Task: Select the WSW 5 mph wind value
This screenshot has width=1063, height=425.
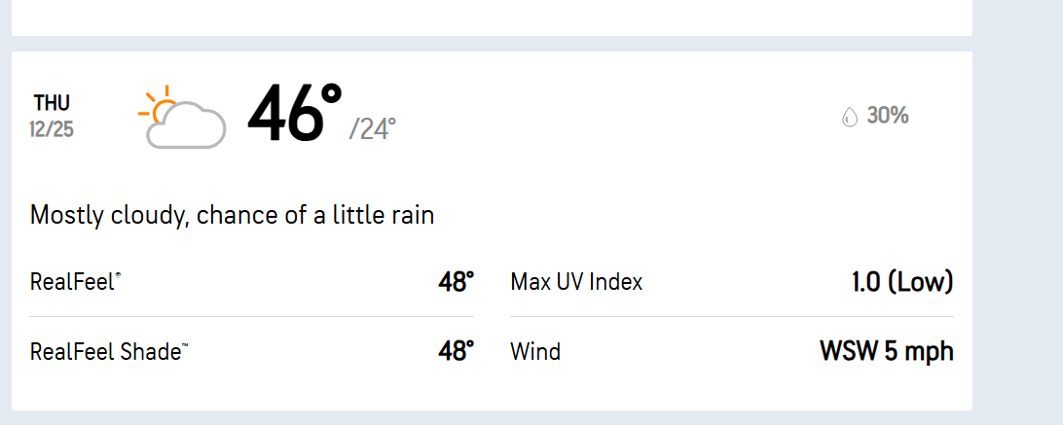Action: [x=886, y=351]
